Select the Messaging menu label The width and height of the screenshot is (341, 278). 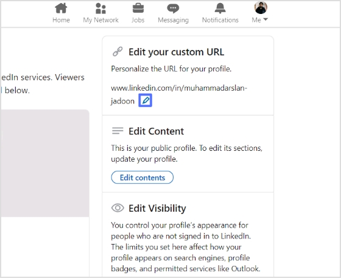(x=173, y=20)
